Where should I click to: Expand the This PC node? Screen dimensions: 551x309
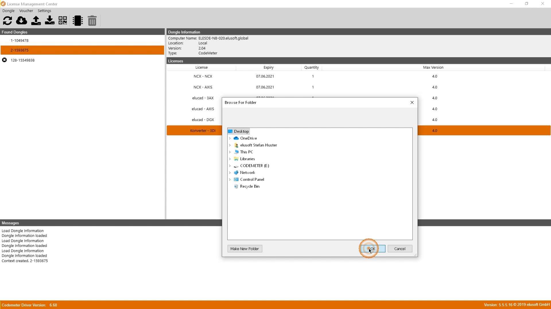point(230,152)
